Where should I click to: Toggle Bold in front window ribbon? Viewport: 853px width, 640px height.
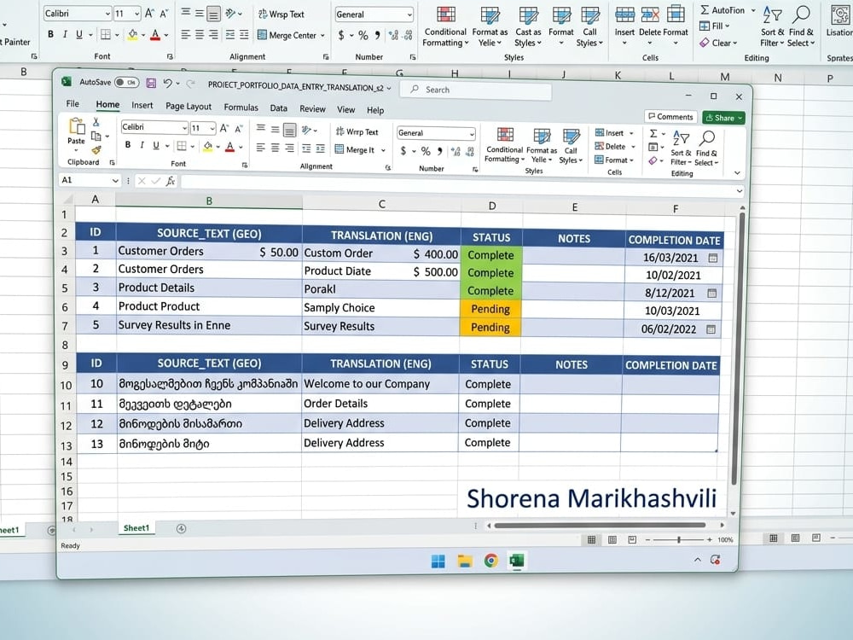(128, 145)
